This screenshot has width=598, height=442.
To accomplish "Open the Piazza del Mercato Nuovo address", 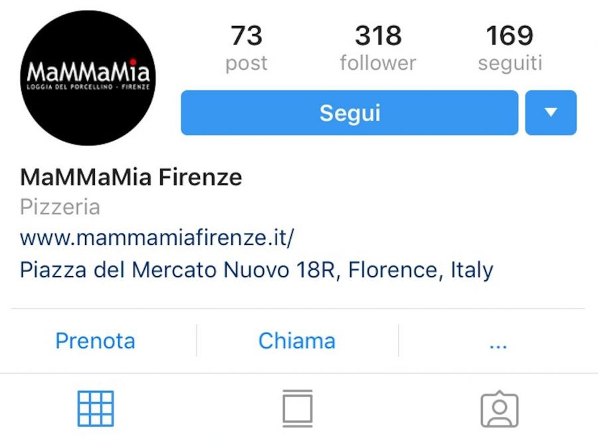I will [256, 269].
